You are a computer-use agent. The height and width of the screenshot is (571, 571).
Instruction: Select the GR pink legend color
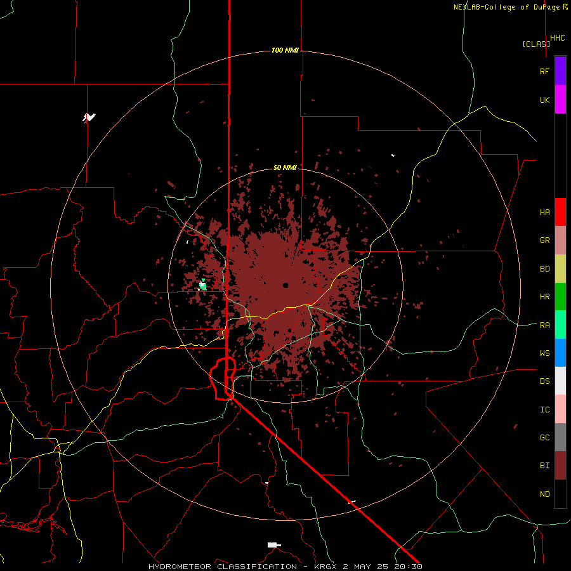click(560, 240)
